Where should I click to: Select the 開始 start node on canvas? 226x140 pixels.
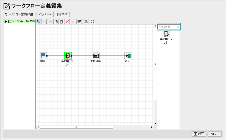coord(43,56)
